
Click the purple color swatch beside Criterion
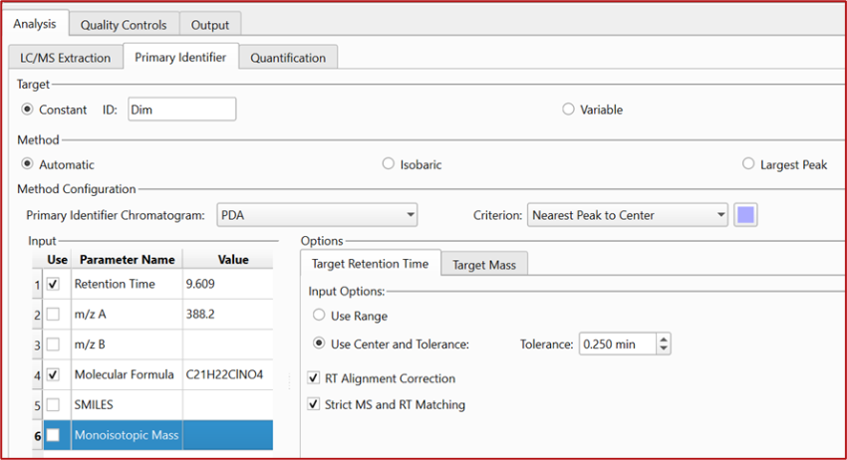coord(745,215)
